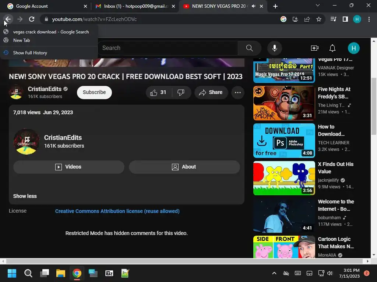Image resolution: width=377 pixels, height=282 pixels.
Task: Click the share page icon in address bar
Action: click(307, 19)
